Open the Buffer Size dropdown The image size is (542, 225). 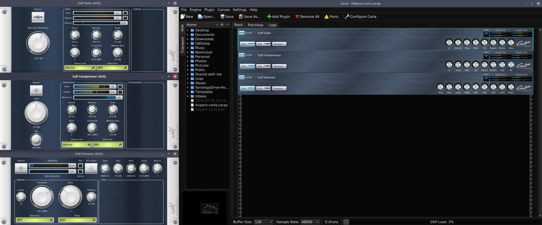[x=263, y=222]
